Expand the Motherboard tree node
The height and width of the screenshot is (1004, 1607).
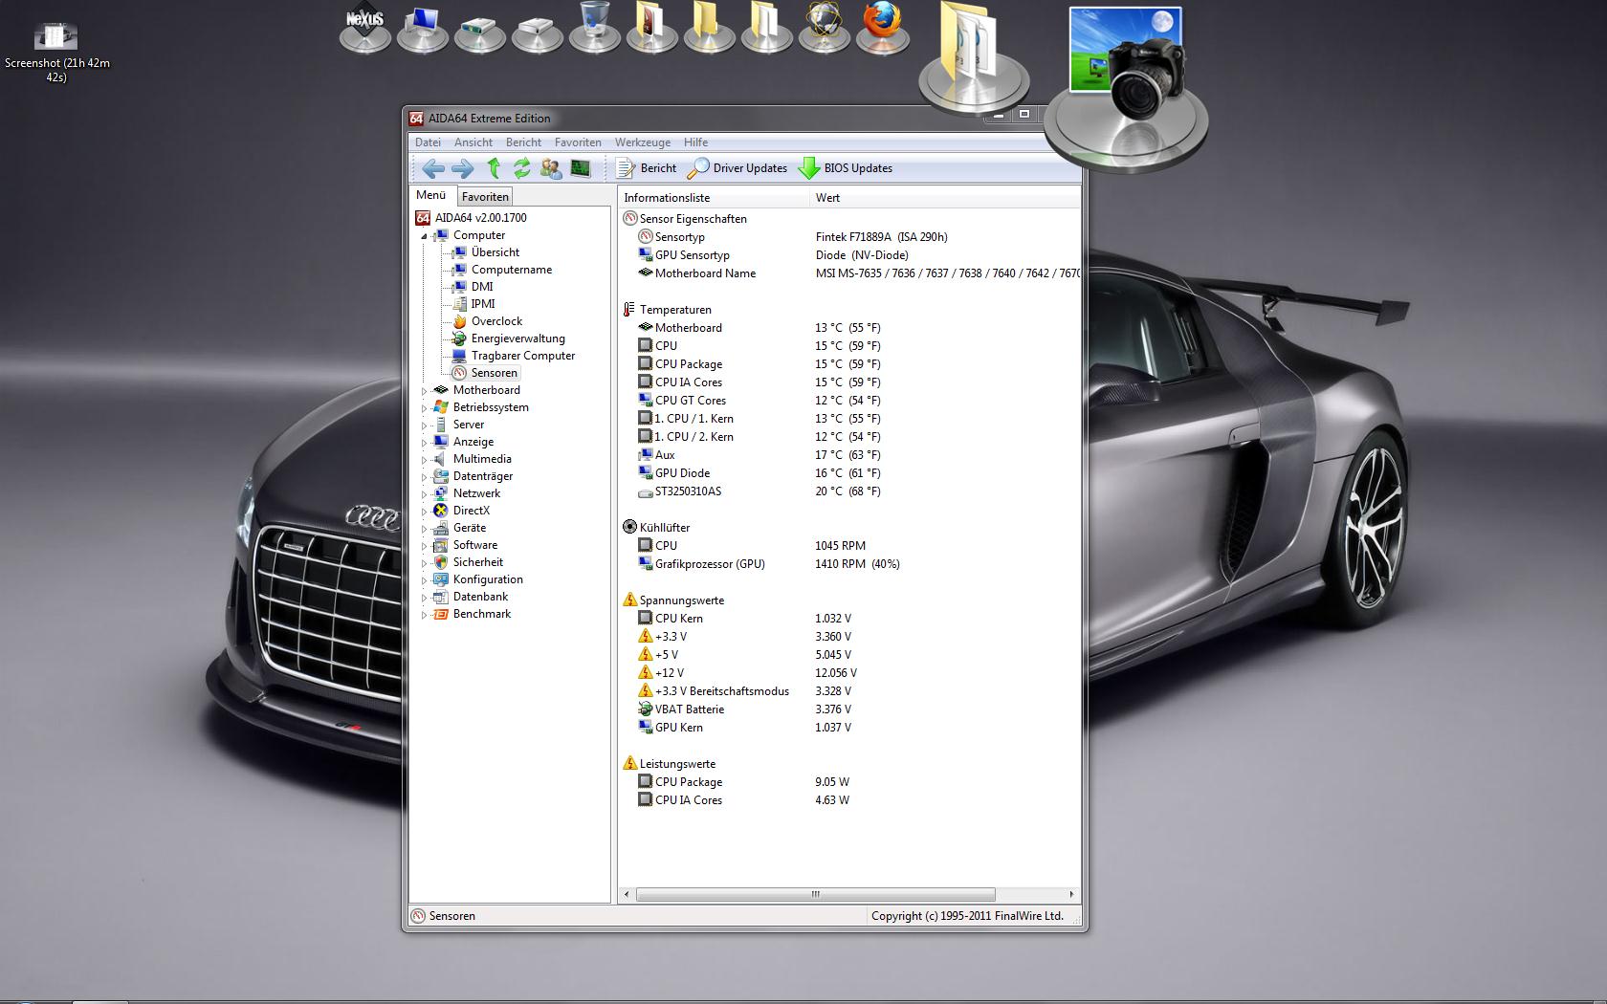[x=424, y=391]
